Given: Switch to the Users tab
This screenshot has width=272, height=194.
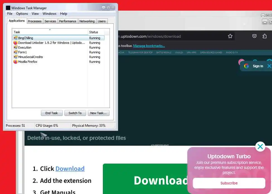Looking at the screenshot, I should (x=102, y=21).
